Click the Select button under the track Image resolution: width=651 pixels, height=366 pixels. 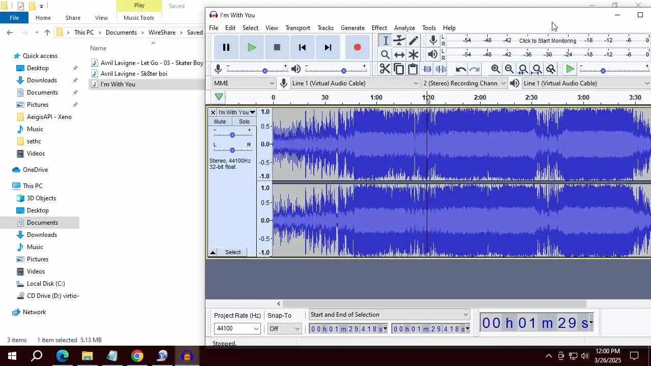(x=233, y=252)
